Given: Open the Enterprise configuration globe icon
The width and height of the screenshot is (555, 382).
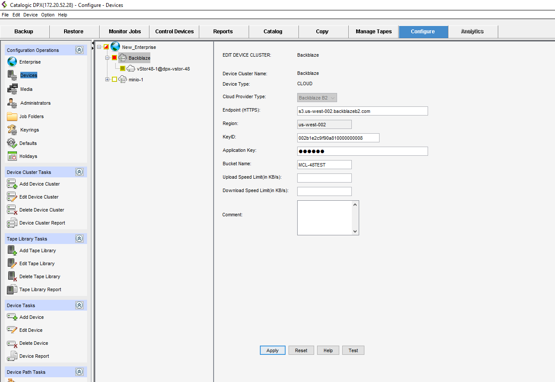Looking at the screenshot, I should point(12,62).
